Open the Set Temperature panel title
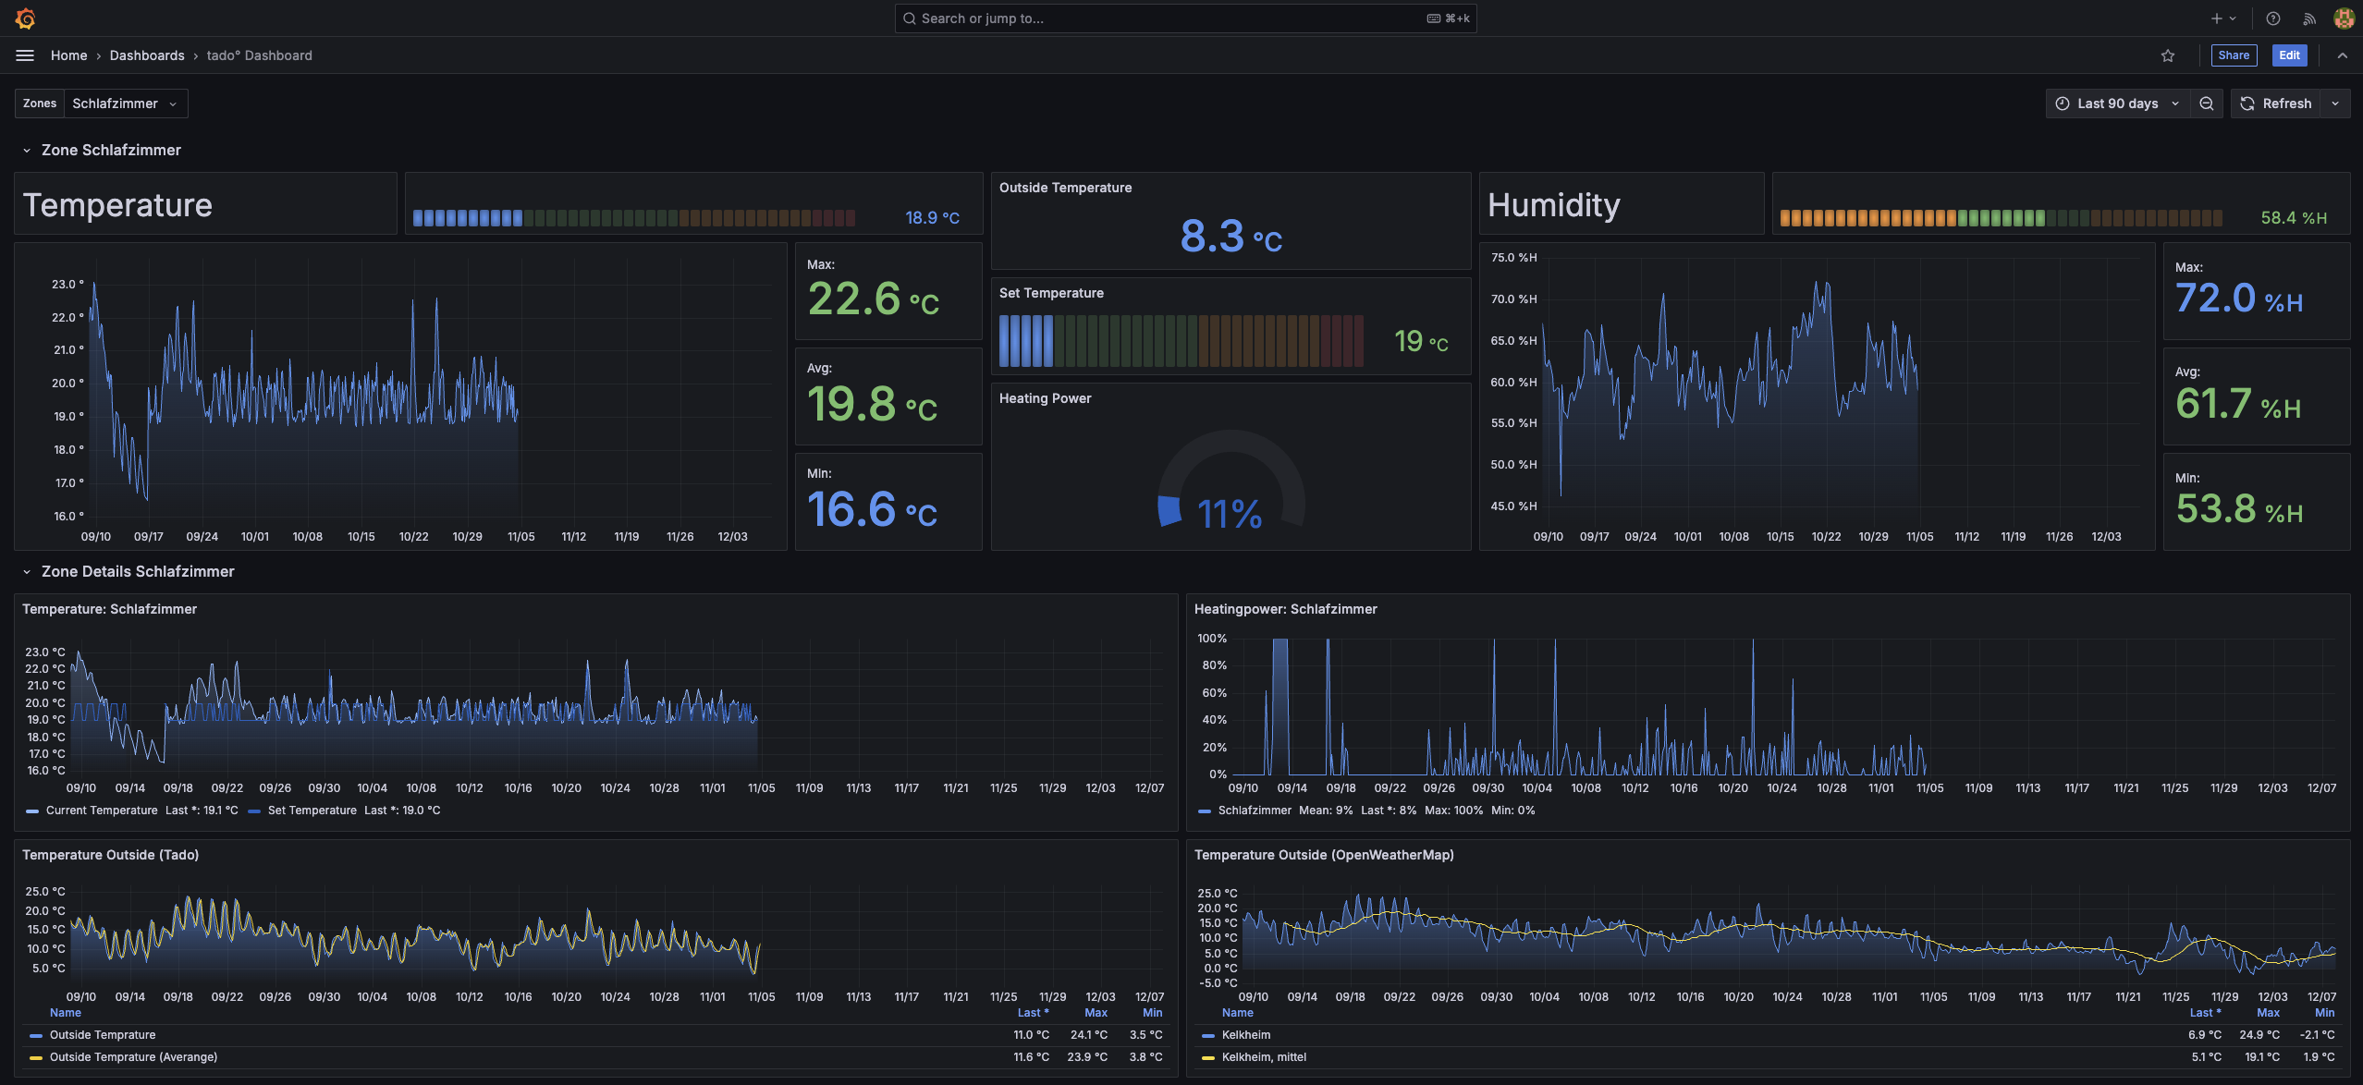This screenshot has width=2363, height=1085. [1051, 293]
